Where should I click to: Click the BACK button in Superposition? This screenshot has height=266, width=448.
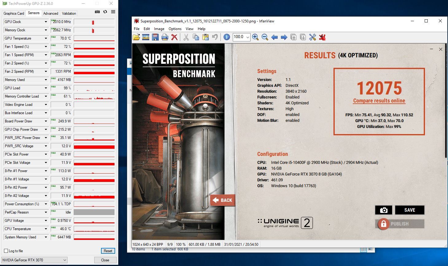223,200
